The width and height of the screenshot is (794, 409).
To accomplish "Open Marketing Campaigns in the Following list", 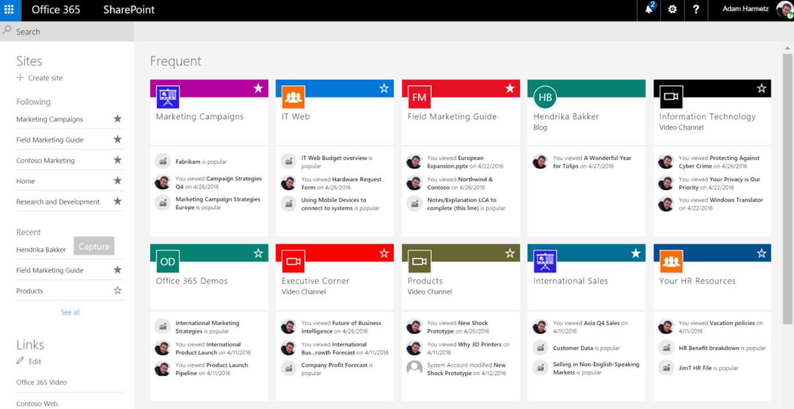I will (49, 120).
